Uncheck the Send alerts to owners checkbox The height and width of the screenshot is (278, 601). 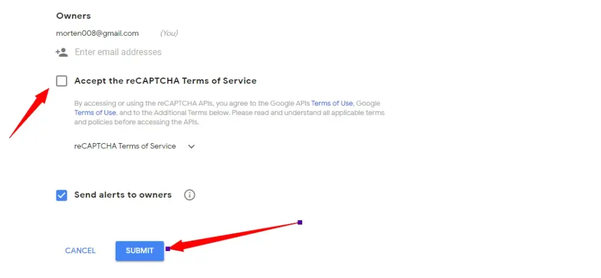click(x=62, y=195)
